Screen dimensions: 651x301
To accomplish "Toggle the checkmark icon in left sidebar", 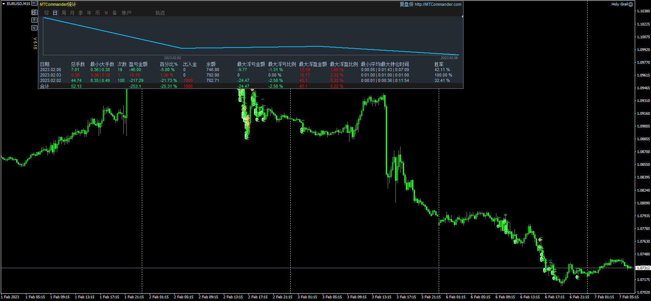I will (34, 28).
